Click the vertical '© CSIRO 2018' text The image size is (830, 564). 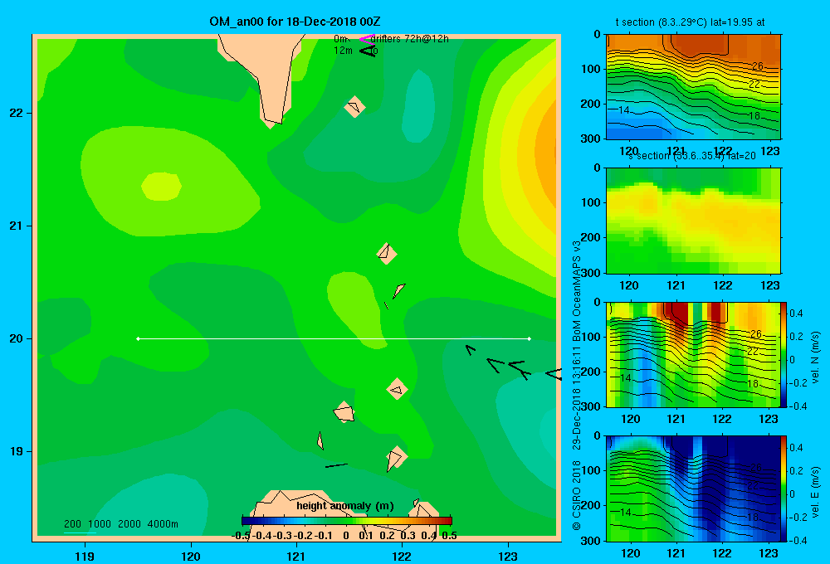pos(577,495)
